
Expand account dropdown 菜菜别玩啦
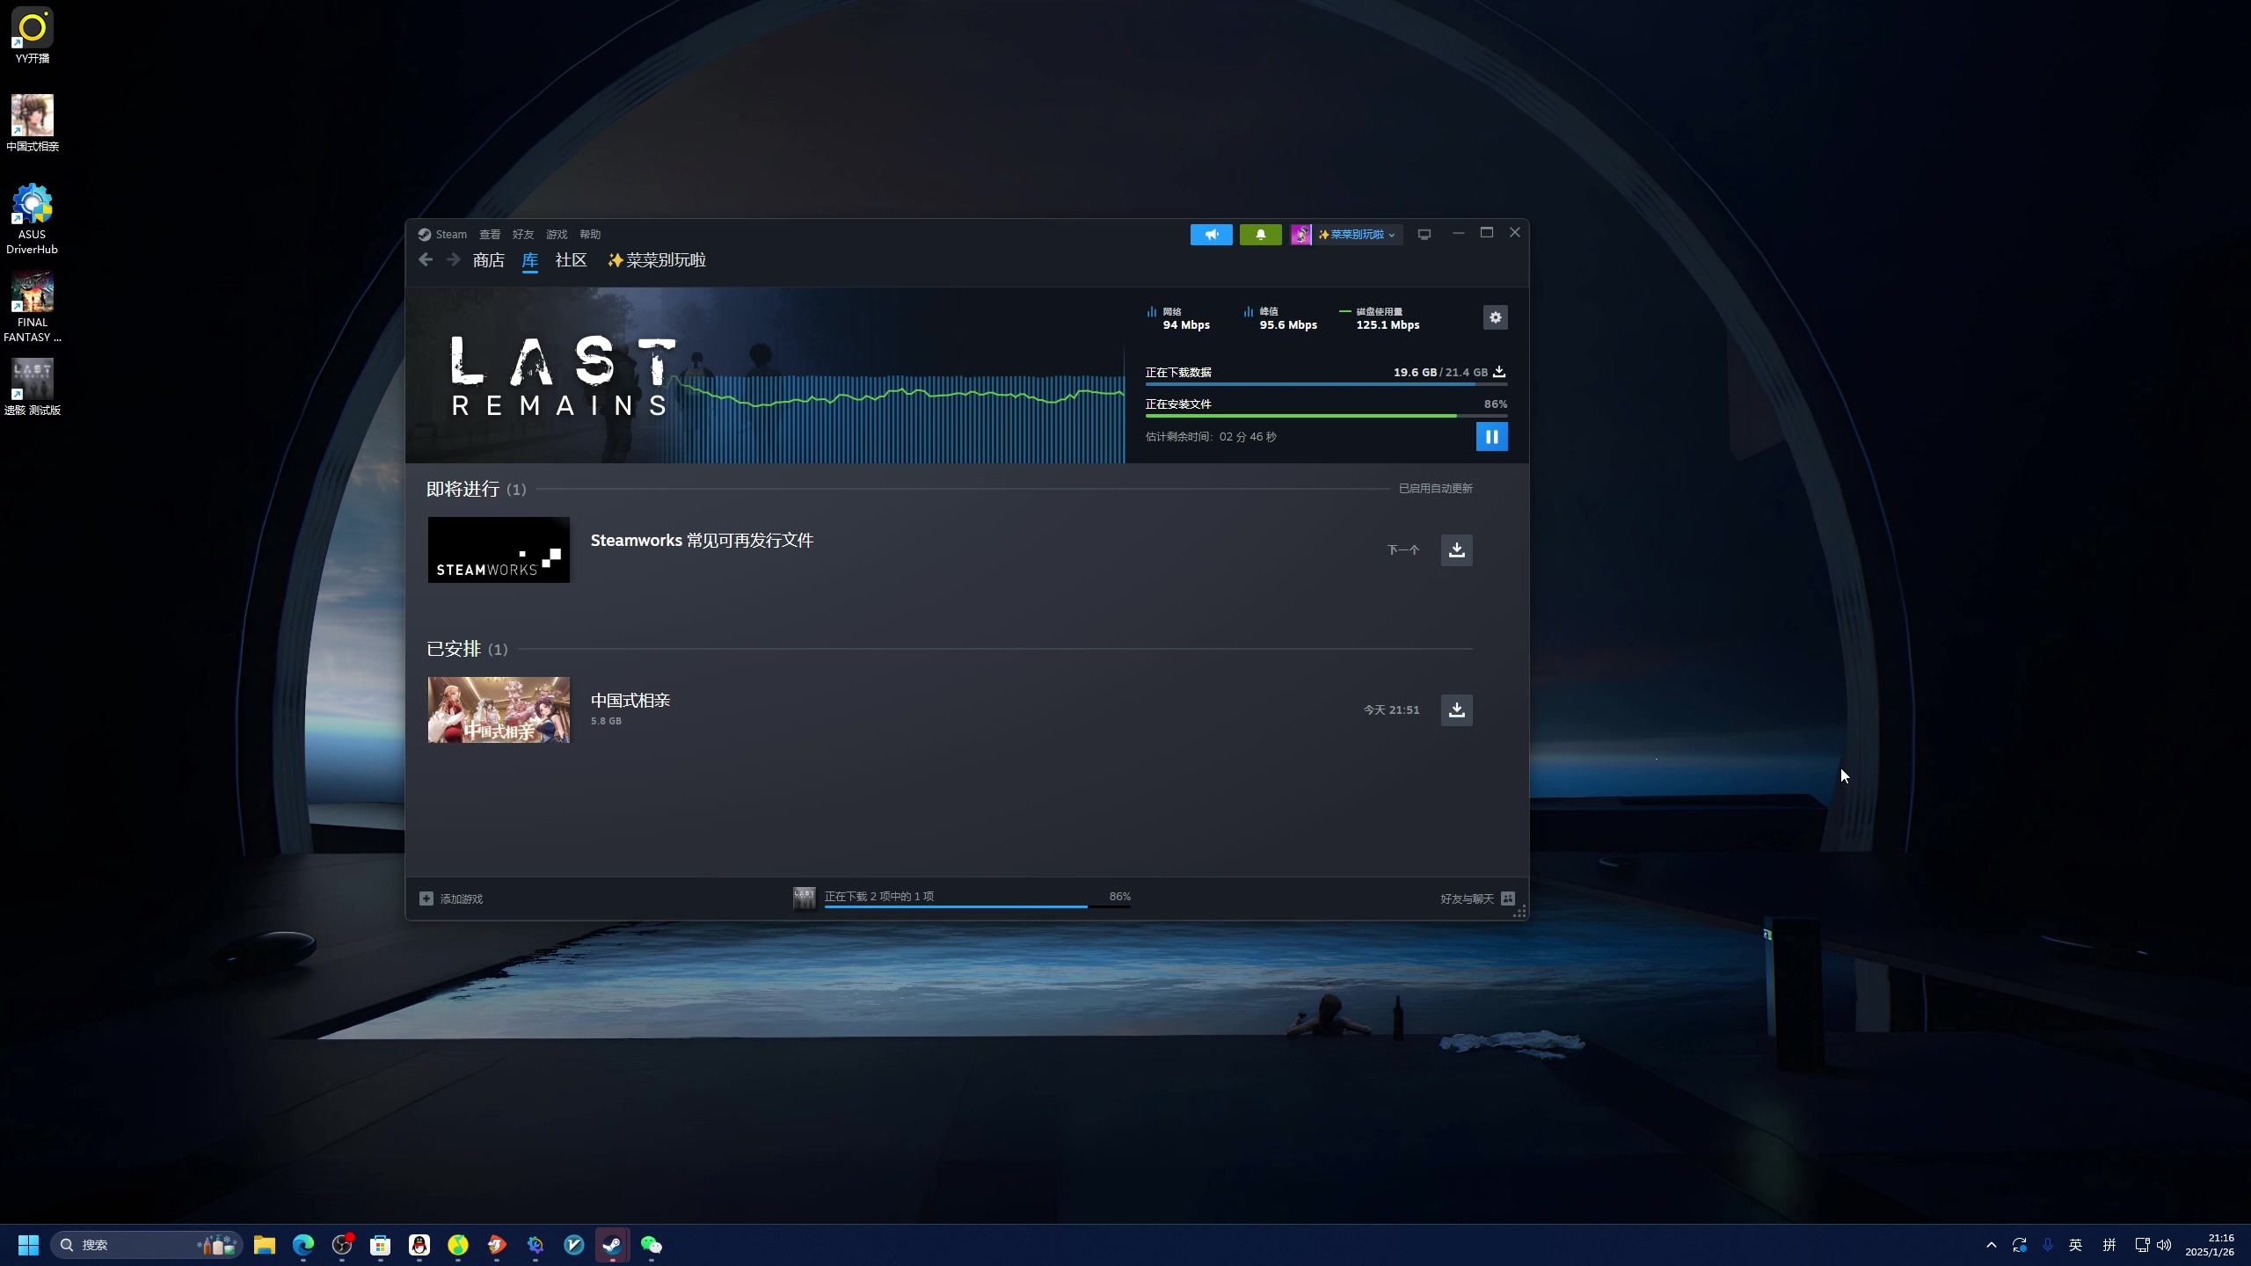(1357, 235)
